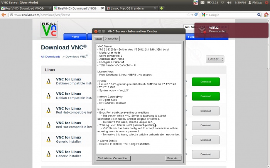
Task: Click the Linux section heading
Action: pos(50,70)
